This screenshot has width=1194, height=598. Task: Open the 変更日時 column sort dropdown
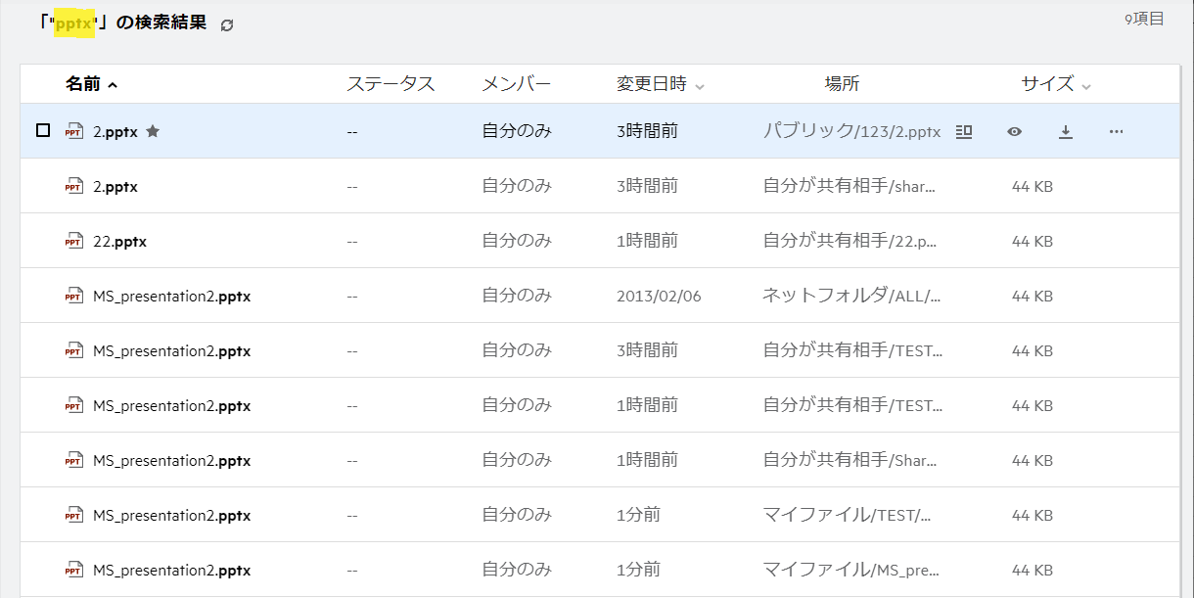tap(700, 86)
